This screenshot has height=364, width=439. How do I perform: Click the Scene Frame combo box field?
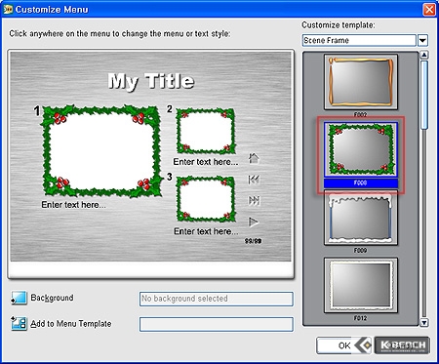(359, 40)
